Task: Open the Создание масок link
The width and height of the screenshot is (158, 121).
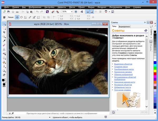Action: [121, 67]
